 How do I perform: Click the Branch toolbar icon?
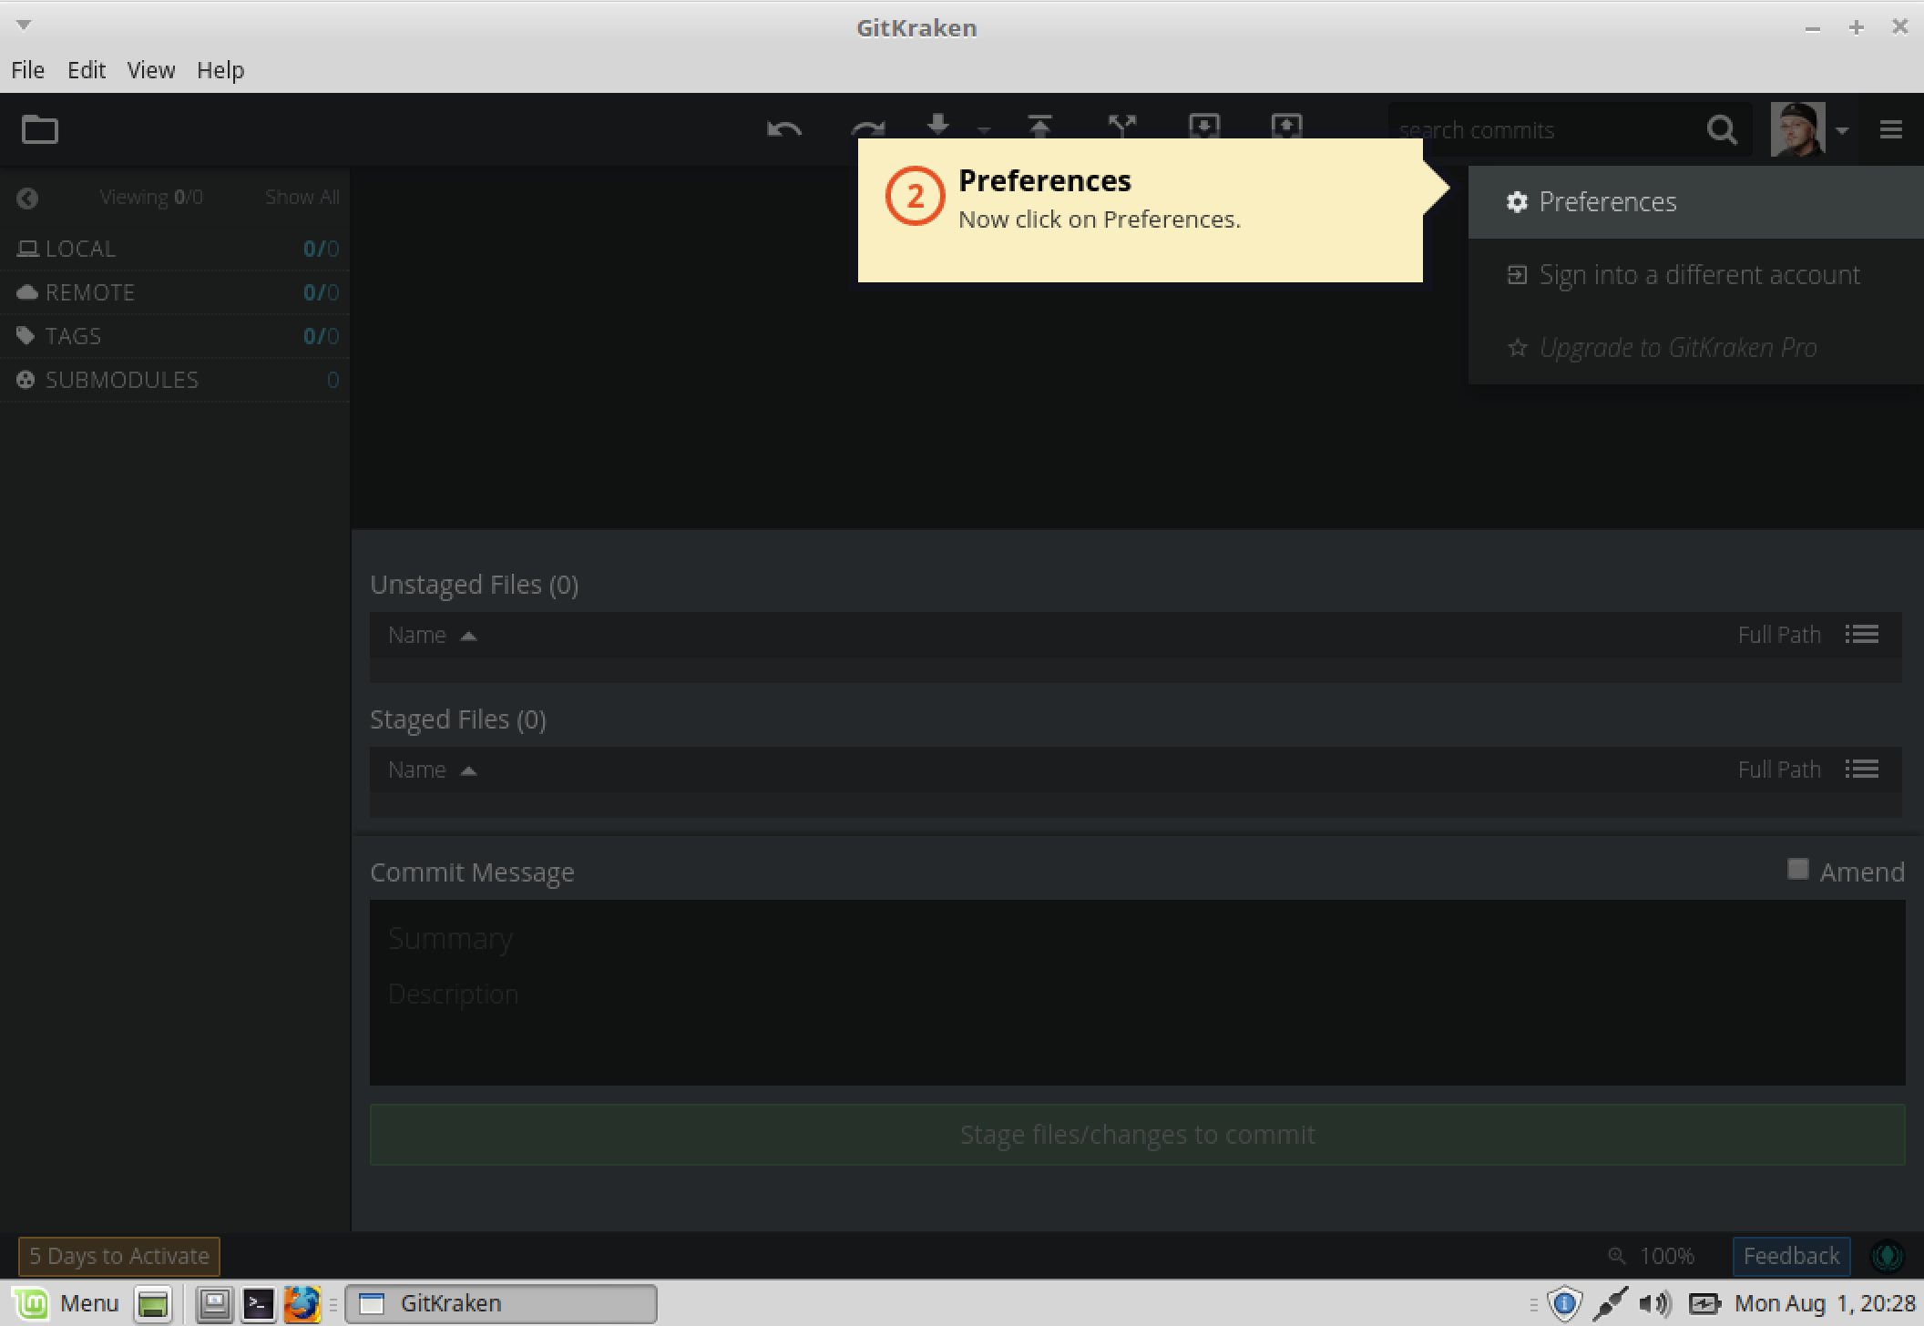[x=1122, y=126]
